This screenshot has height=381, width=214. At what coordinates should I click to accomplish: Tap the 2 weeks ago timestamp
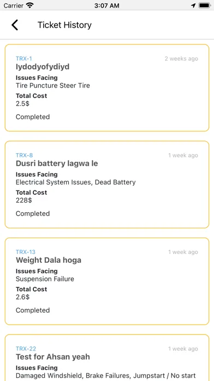[181, 59]
